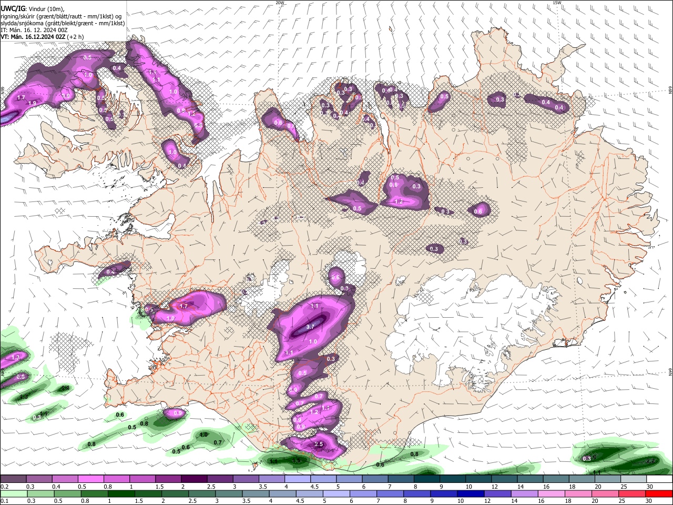Viewport: 673px width, 505px height.
Task: Click the light pink lower swatch between 16 and 18
Action: coord(551,493)
